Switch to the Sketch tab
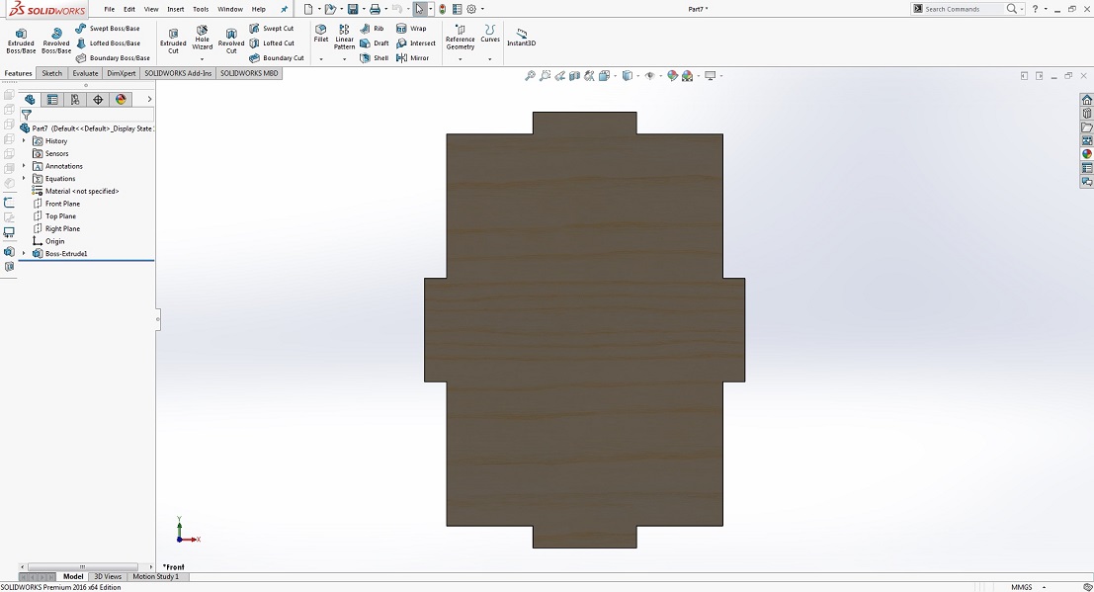This screenshot has height=592, width=1094. 51,73
